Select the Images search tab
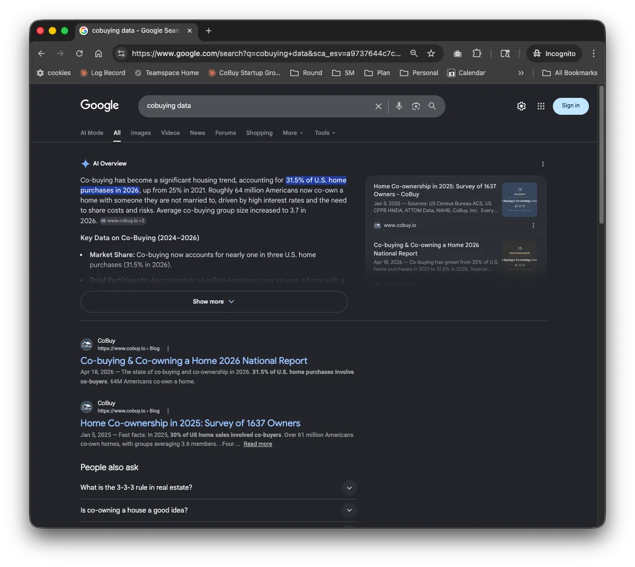Screen dimensions: 635x567 coord(140,133)
